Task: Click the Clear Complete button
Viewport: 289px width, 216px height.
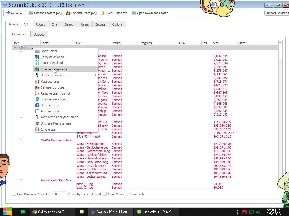Action: tap(114, 13)
